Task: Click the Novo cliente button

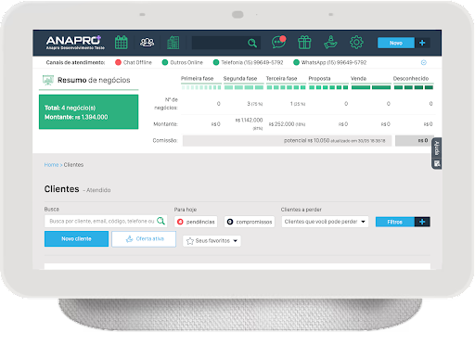Action: [76, 238]
